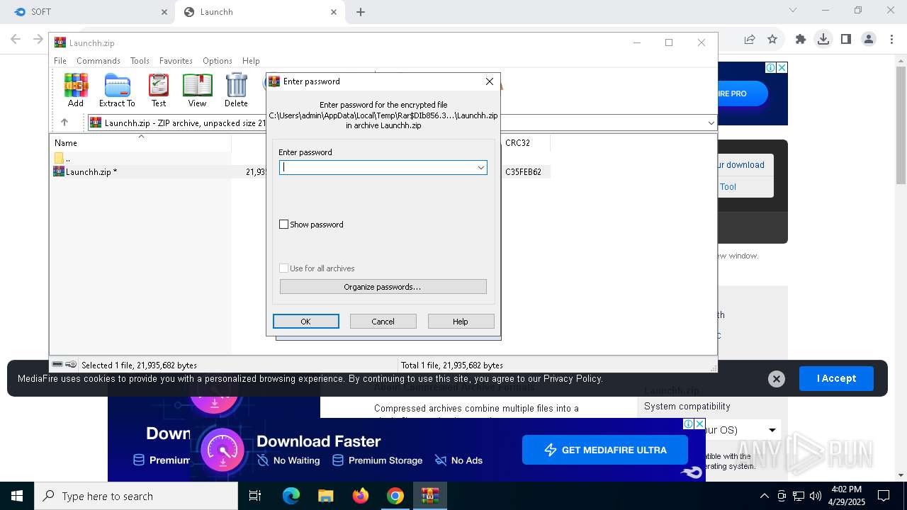Expand the archive path dropdown arrow

pyautogui.click(x=711, y=123)
